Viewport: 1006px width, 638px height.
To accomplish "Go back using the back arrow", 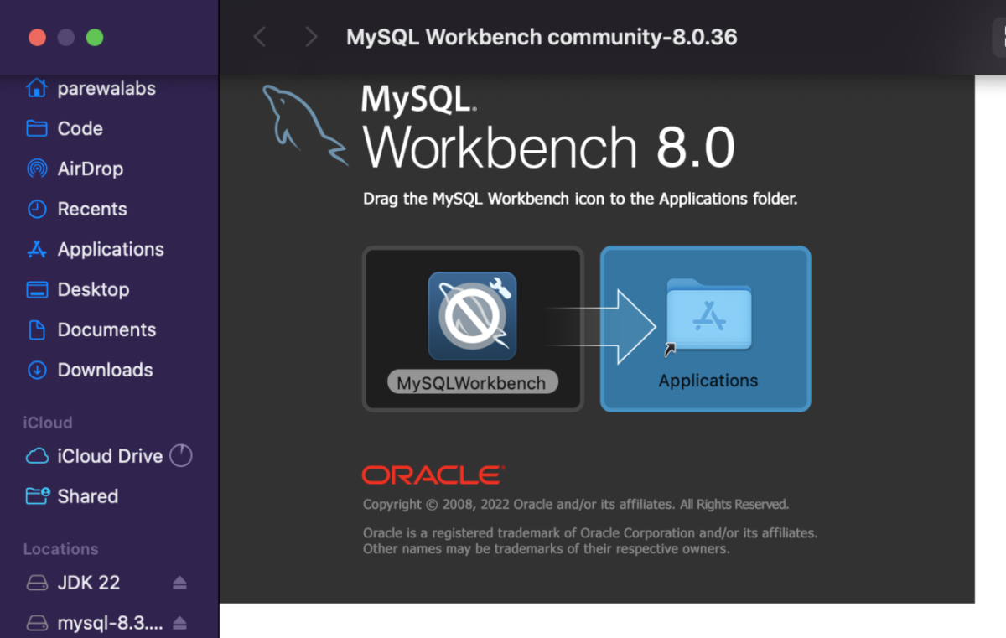I will coord(259,37).
